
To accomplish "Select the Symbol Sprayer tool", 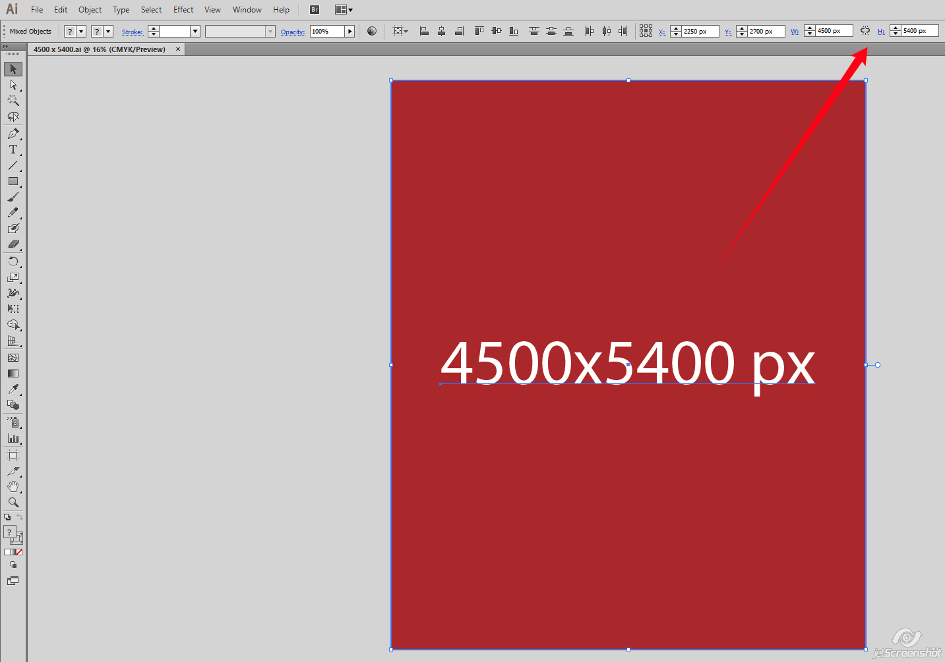I will (x=13, y=422).
